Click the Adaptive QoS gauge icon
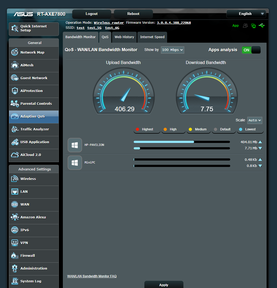Screen dimensions: 277x288 point(14,117)
